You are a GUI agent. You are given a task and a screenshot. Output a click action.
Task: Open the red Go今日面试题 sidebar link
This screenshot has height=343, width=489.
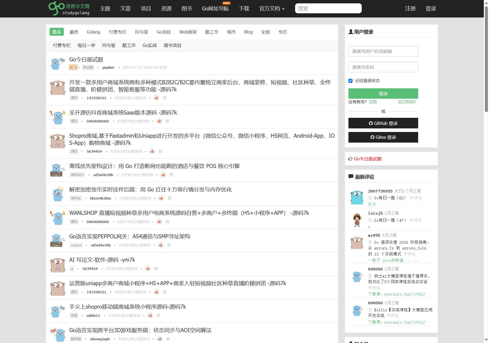(367, 159)
